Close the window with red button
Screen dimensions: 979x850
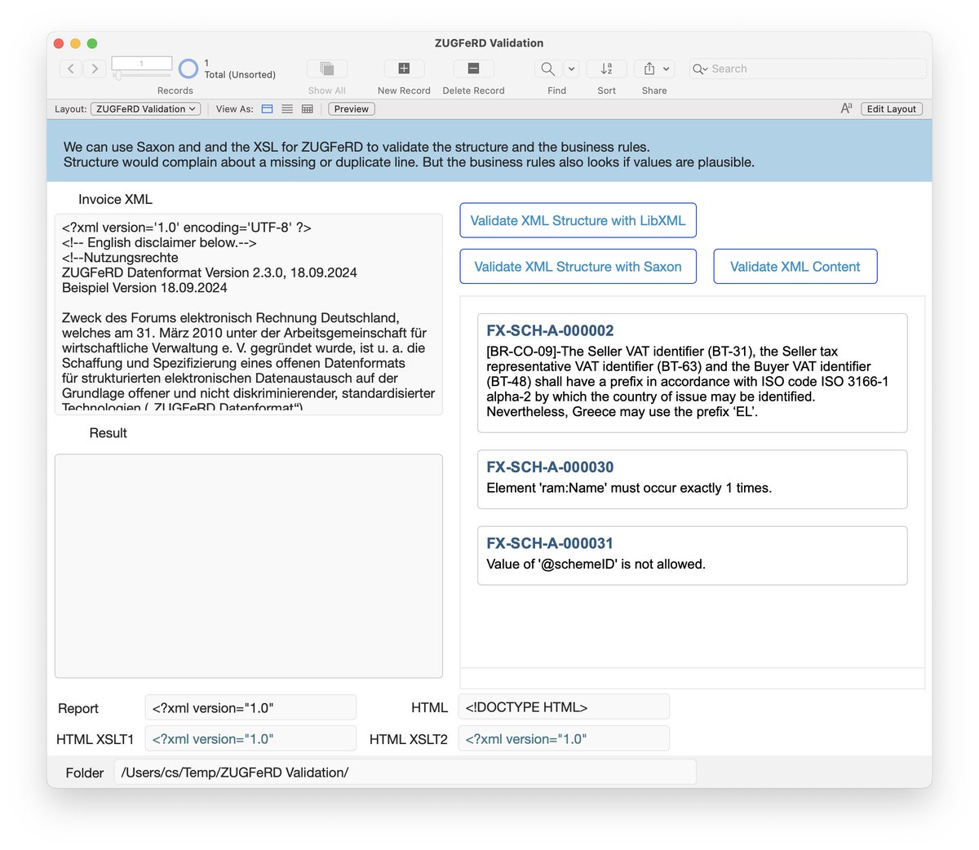tap(58, 43)
